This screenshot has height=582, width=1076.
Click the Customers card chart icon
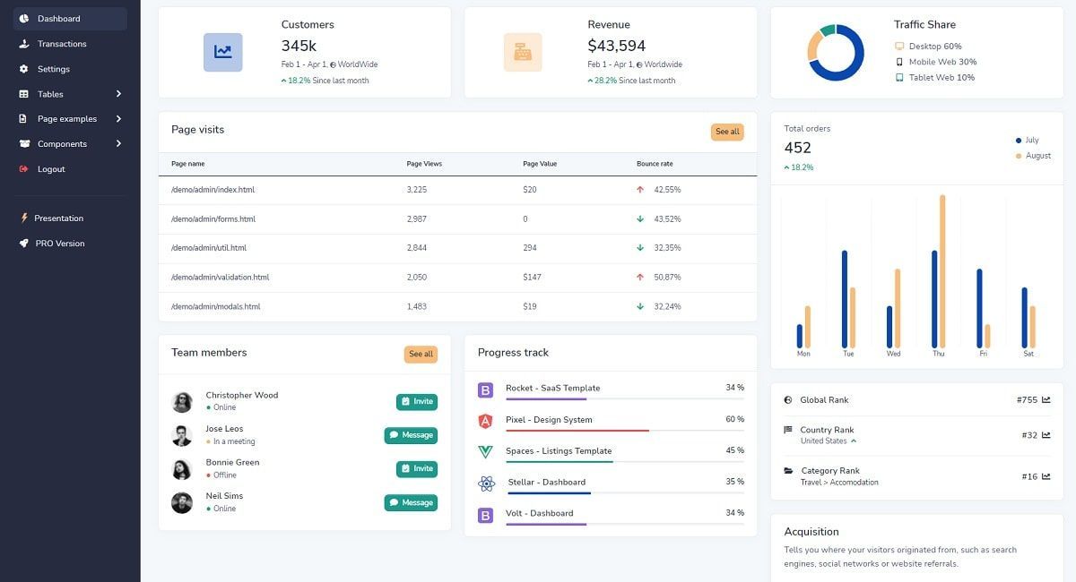222,52
